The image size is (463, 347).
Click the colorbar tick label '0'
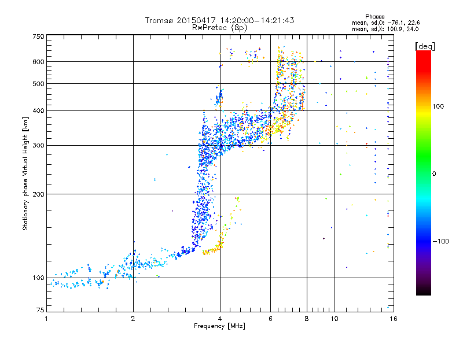click(x=434, y=173)
